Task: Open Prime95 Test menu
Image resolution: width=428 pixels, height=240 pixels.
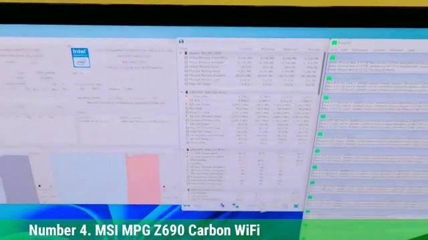Action: [334, 50]
